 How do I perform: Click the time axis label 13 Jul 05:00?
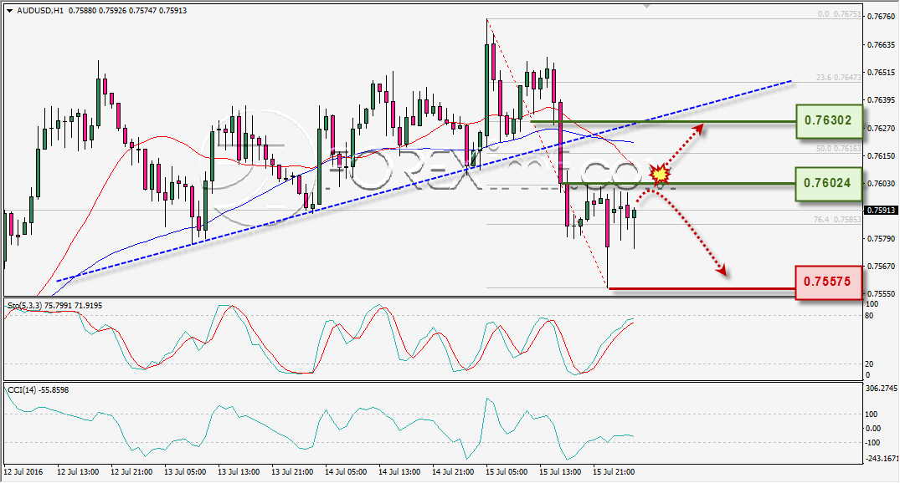coord(185,472)
